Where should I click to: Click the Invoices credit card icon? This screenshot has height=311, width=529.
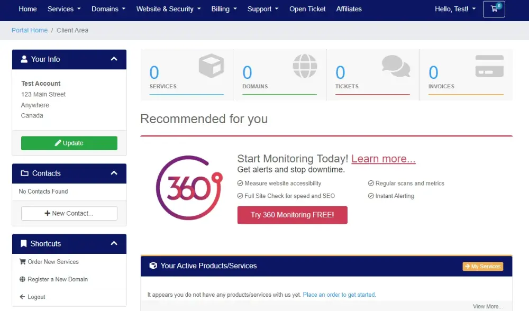click(489, 67)
